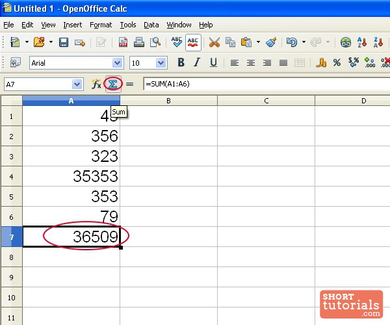Open the Insert menu
Screen dimensions: 390x325
click(x=72, y=25)
